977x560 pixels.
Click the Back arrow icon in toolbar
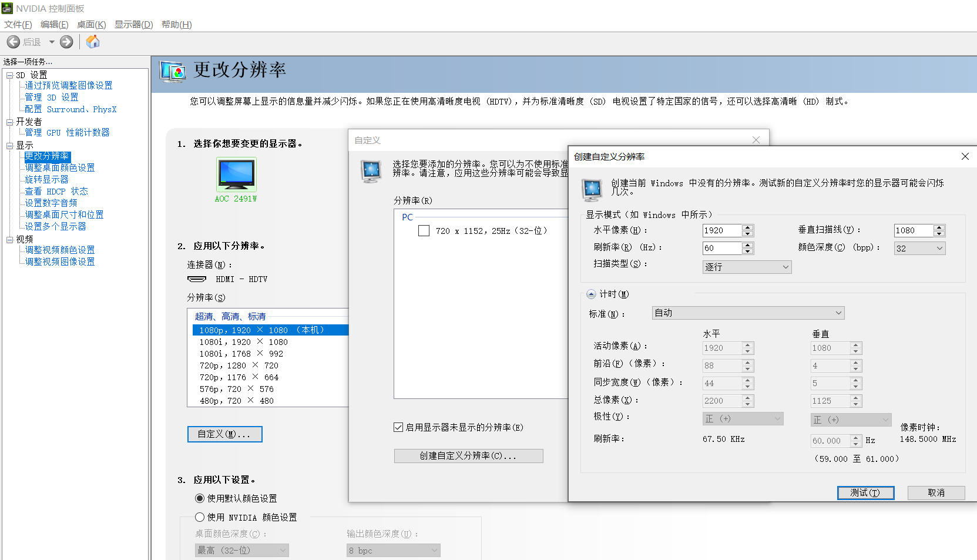coord(14,42)
